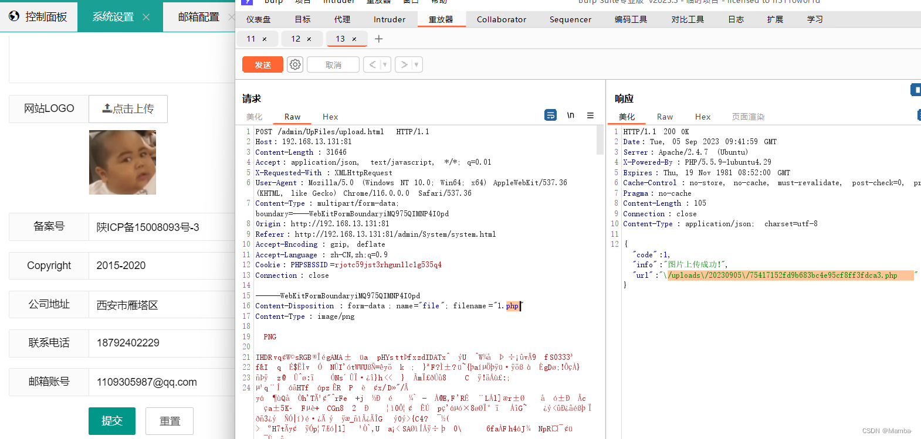The height and width of the screenshot is (439, 921).
Task: Open the 目标 target tab
Action: pyautogui.click(x=303, y=19)
